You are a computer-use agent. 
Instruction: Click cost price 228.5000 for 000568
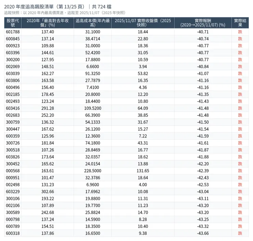pyautogui.click(x=93, y=171)
